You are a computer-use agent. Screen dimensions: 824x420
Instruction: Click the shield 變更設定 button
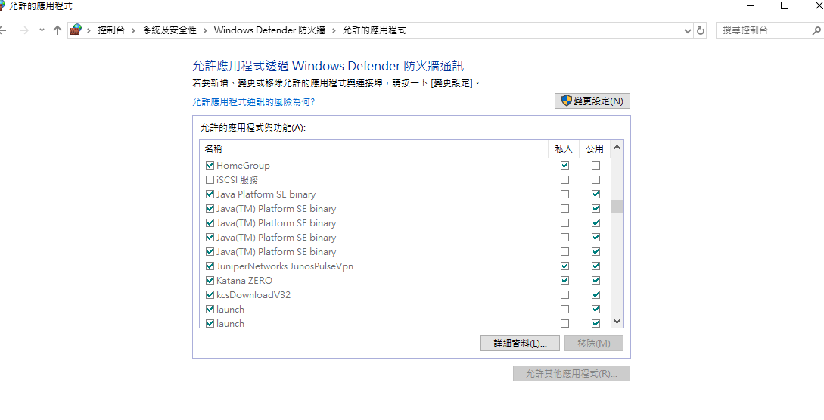click(x=592, y=101)
